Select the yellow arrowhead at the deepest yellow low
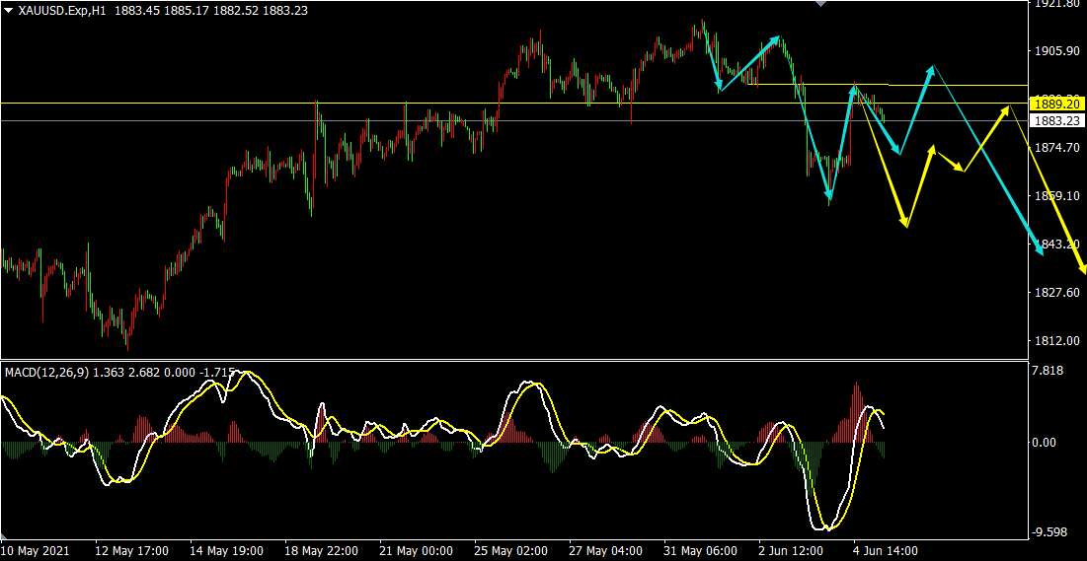This screenshot has width=1087, height=561. click(x=904, y=222)
